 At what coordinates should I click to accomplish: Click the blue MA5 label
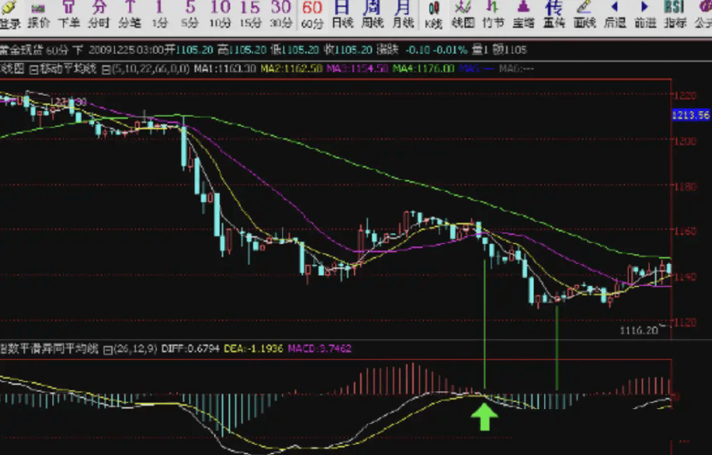click(x=476, y=69)
